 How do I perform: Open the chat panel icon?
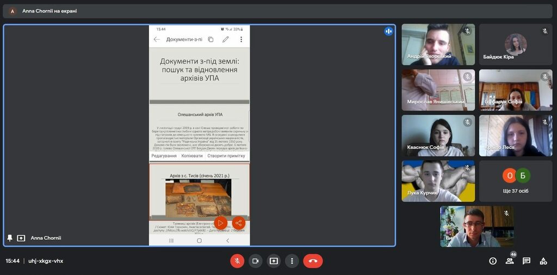click(527, 261)
